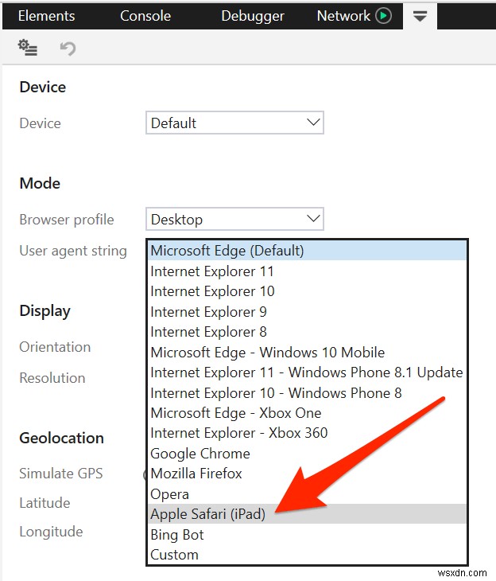The image size is (496, 581).
Task: Click the Resolution label
Action: (52, 378)
